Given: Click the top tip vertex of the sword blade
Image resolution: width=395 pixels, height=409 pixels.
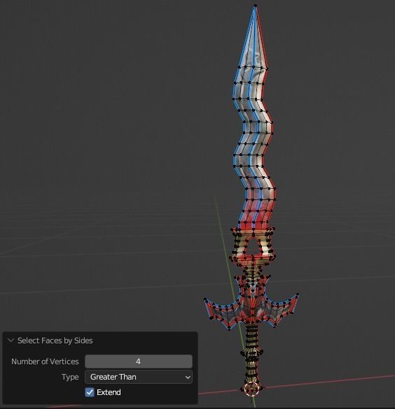Looking at the screenshot, I should tap(255, 6).
